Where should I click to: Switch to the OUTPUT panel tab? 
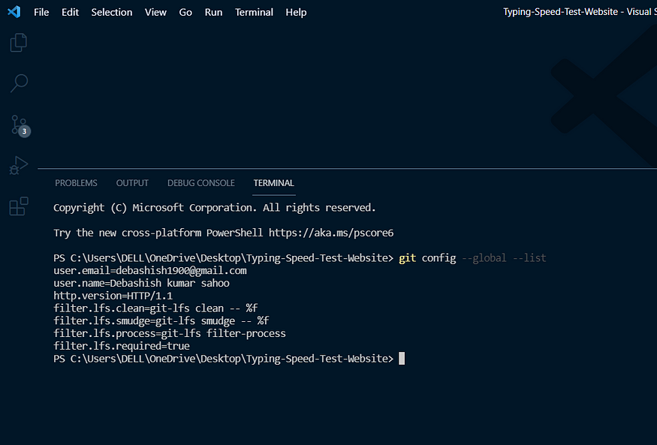(x=132, y=183)
